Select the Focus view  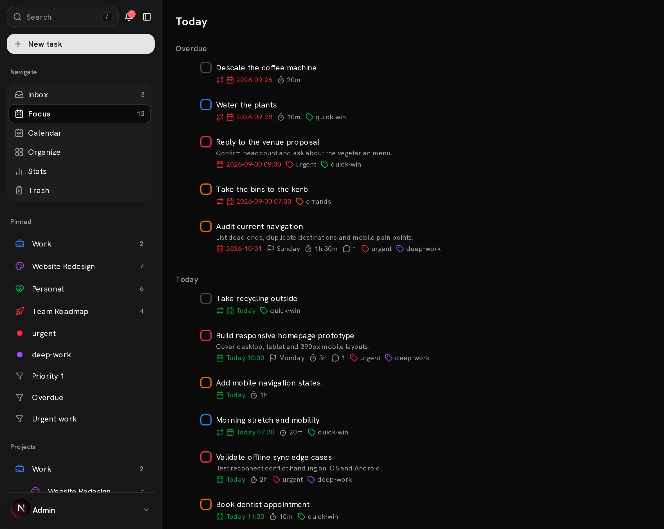[80, 114]
